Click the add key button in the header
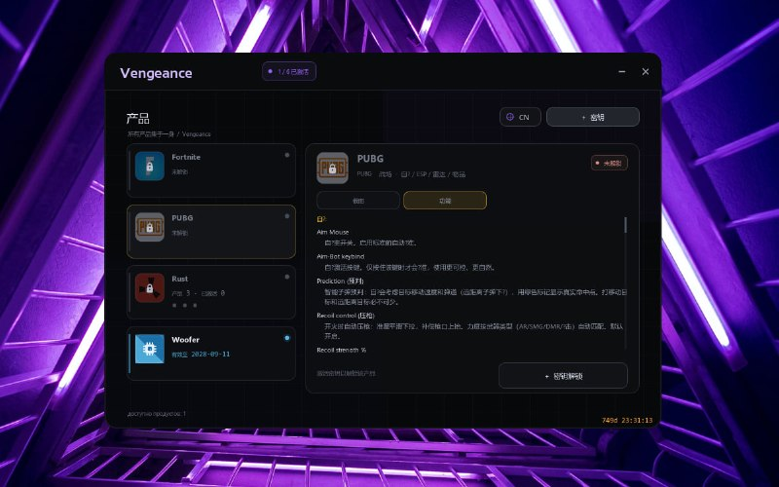 coord(593,117)
